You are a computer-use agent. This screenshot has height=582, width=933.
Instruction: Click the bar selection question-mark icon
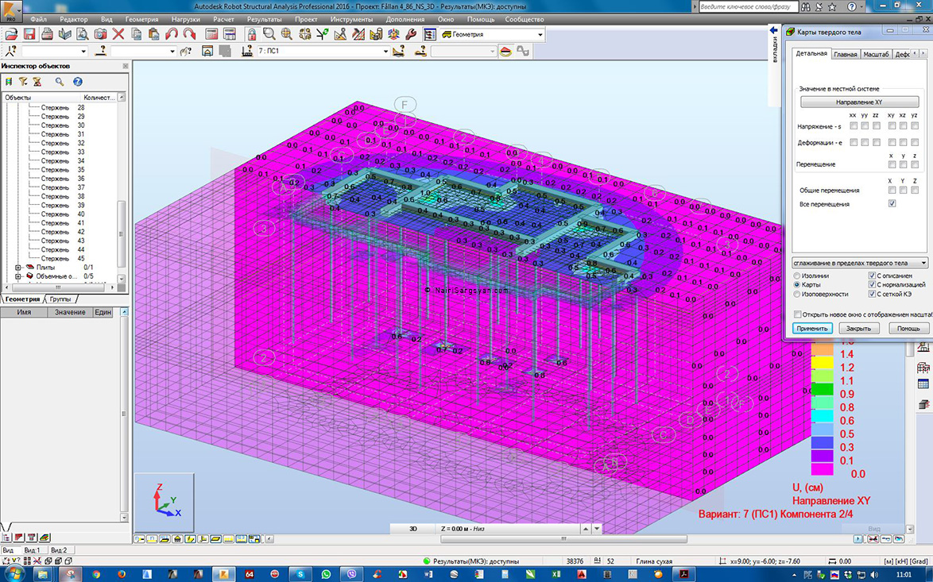[101, 51]
